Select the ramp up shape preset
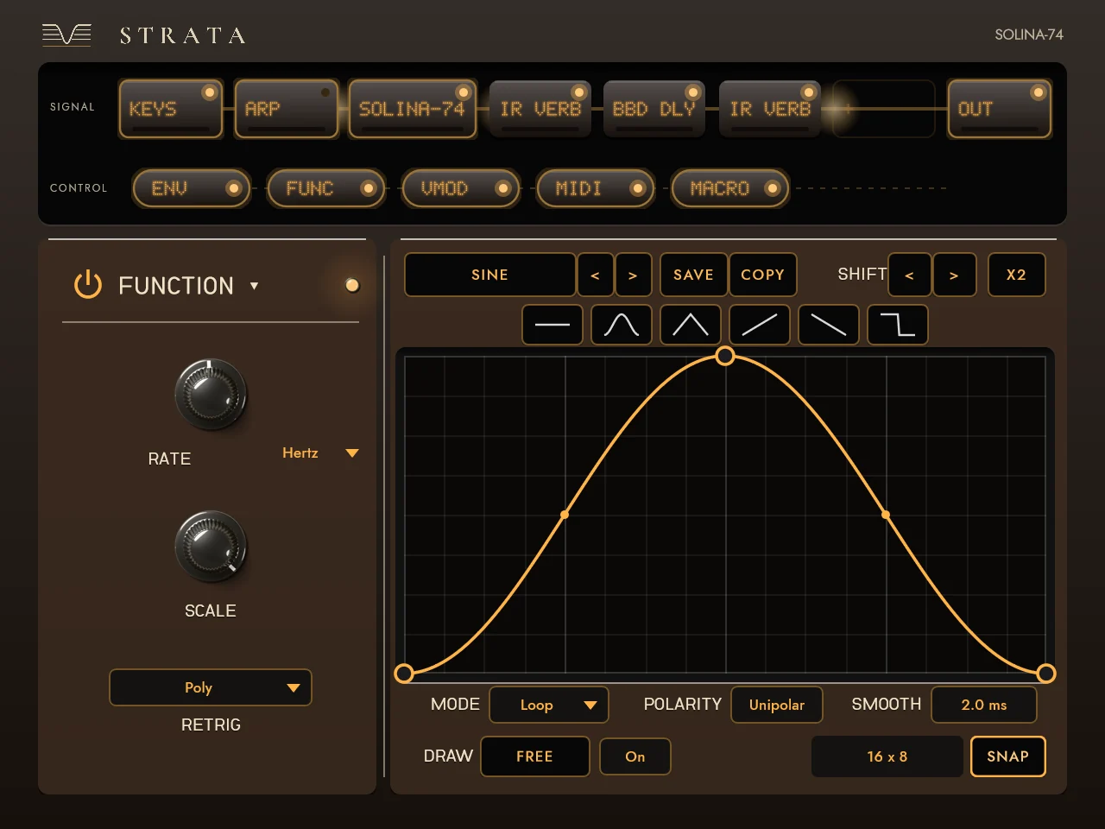This screenshot has height=829, width=1105. [x=760, y=325]
